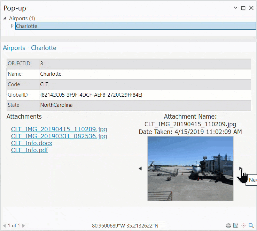The width and height of the screenshot is (257, 231).
Task: Click the airport tarmac photo thumbnail
Action: point(190,169)
